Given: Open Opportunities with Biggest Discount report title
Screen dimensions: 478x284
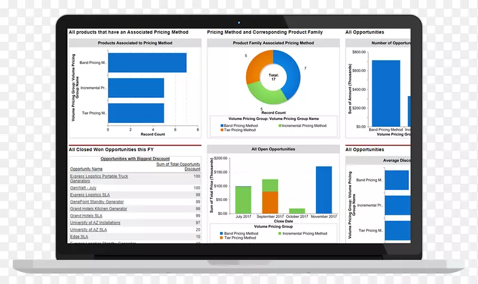Looking at the screenshot, I should tap(134, 159).
